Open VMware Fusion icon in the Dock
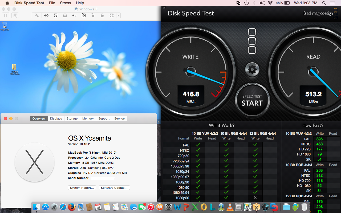Screen dimensions: 341x213 [274, 207]
